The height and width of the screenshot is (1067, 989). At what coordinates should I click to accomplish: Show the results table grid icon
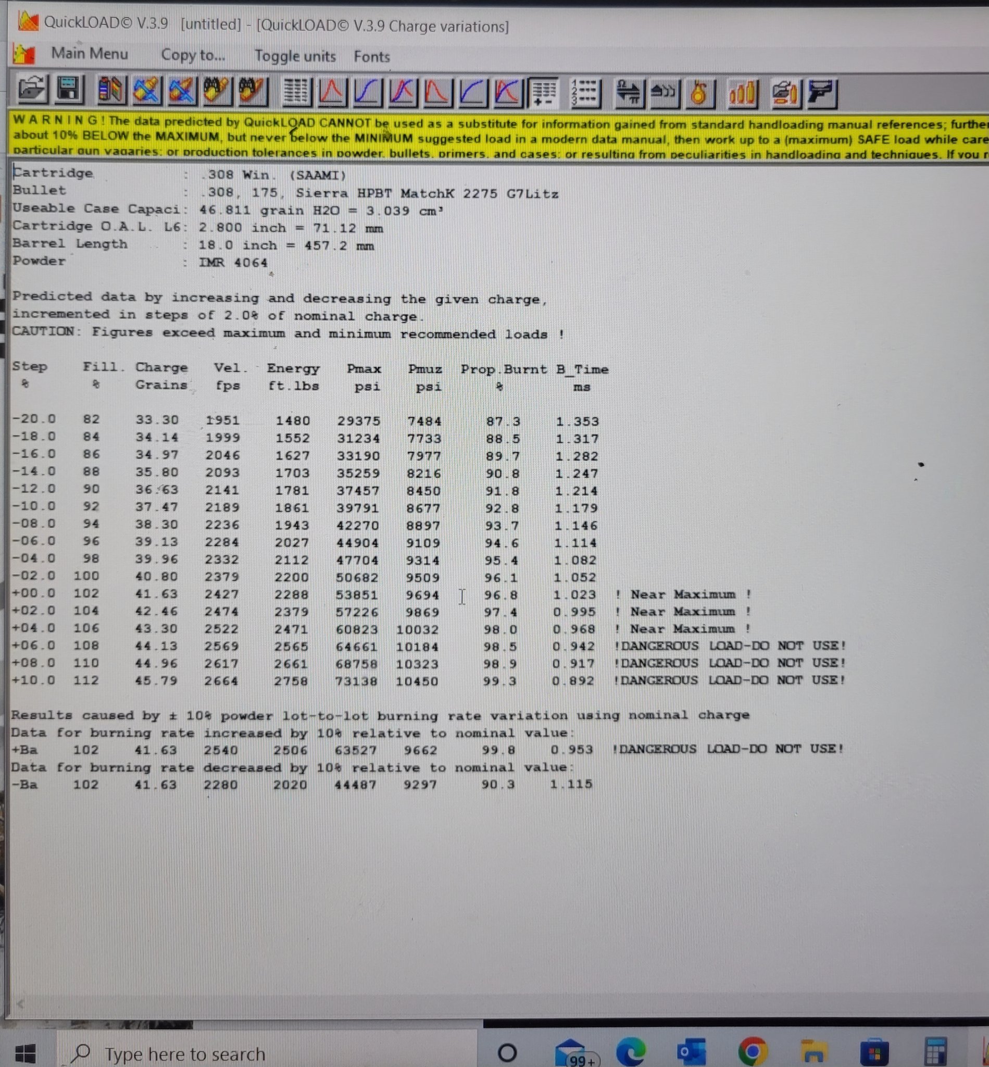pos(297,92)
